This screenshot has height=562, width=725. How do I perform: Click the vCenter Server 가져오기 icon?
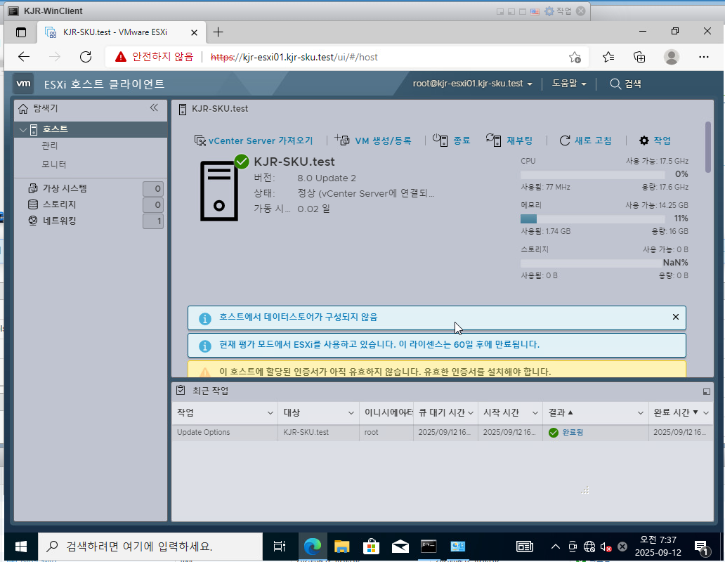pos(200,140)
